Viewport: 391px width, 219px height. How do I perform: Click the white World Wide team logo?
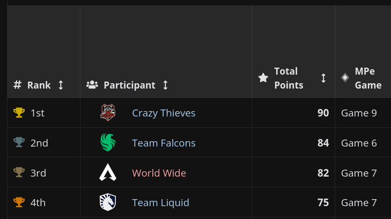(108, 172)
